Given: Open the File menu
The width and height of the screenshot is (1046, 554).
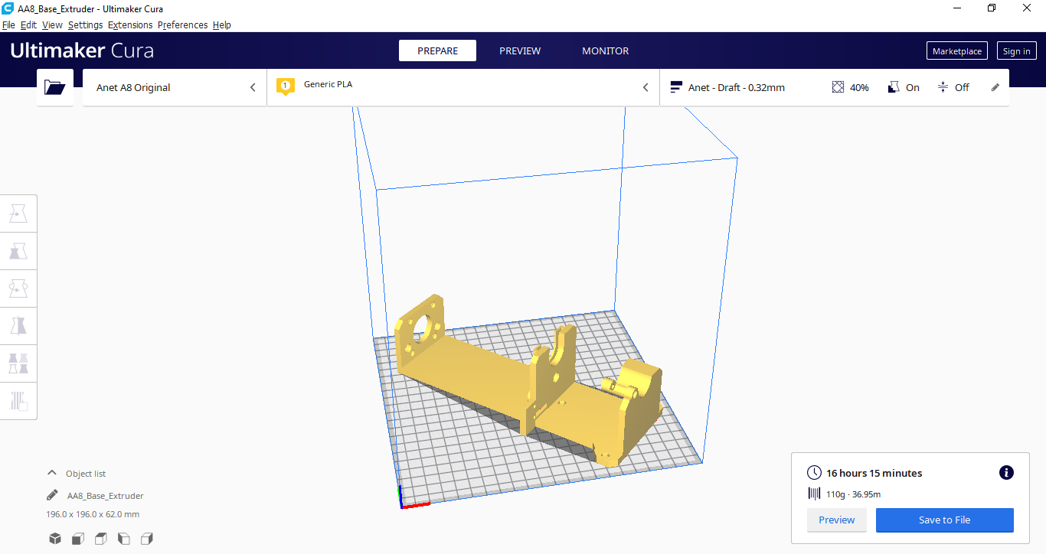Looking at the screenshot, I should click(8, 24).
